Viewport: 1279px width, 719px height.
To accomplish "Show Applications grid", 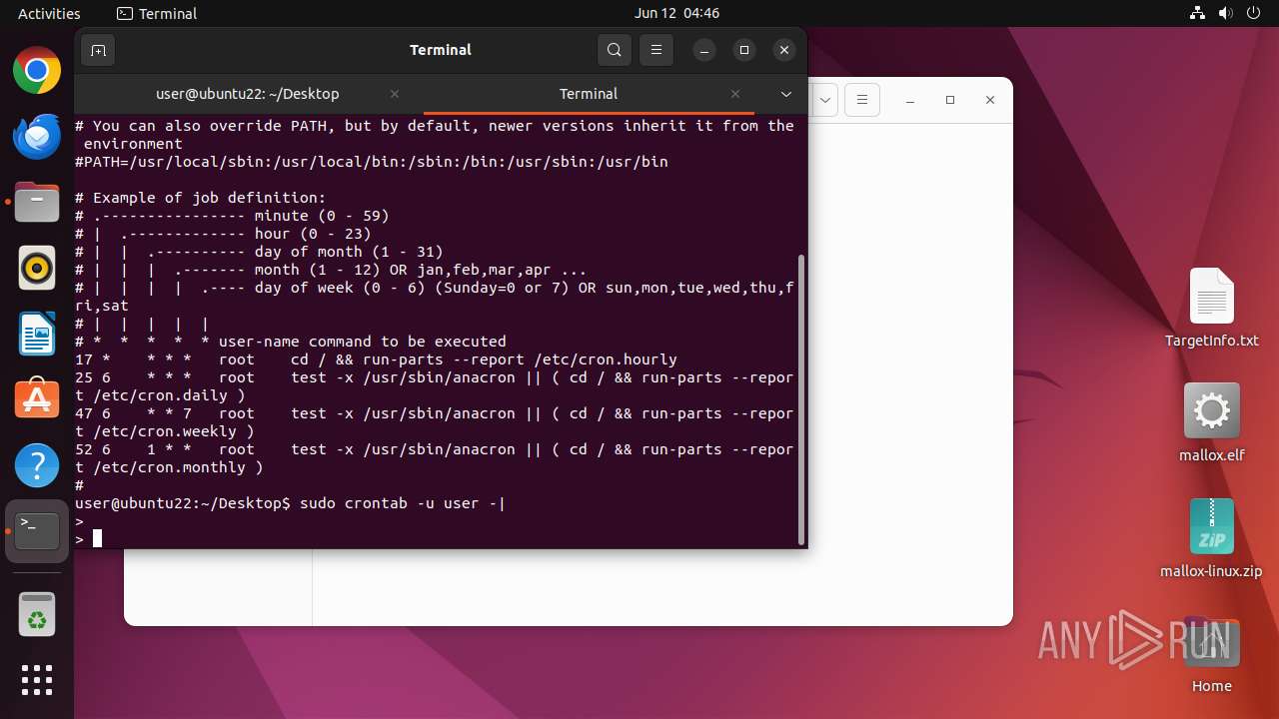I will tap(37, 680).
